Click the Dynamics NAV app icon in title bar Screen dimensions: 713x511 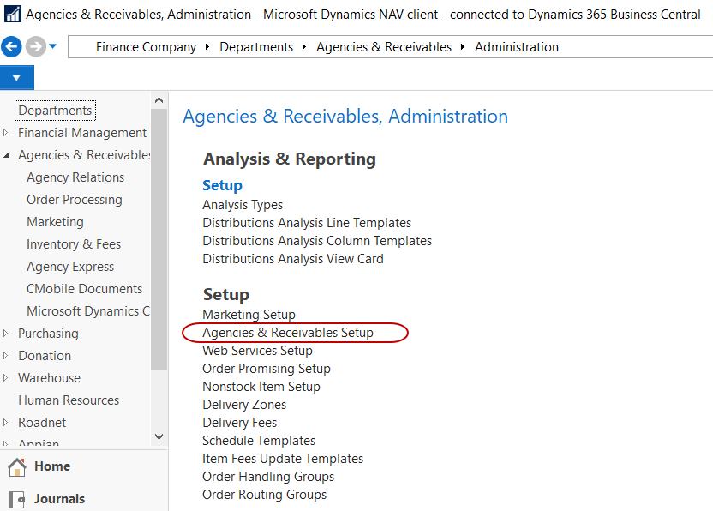tap(13, 15)
